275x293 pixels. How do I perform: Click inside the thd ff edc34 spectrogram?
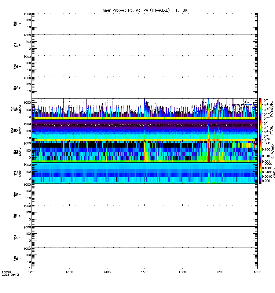(x=144, y=109)
